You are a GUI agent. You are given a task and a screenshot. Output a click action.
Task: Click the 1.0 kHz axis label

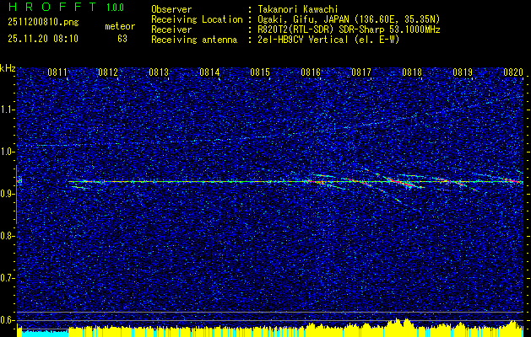coord(8,152)
